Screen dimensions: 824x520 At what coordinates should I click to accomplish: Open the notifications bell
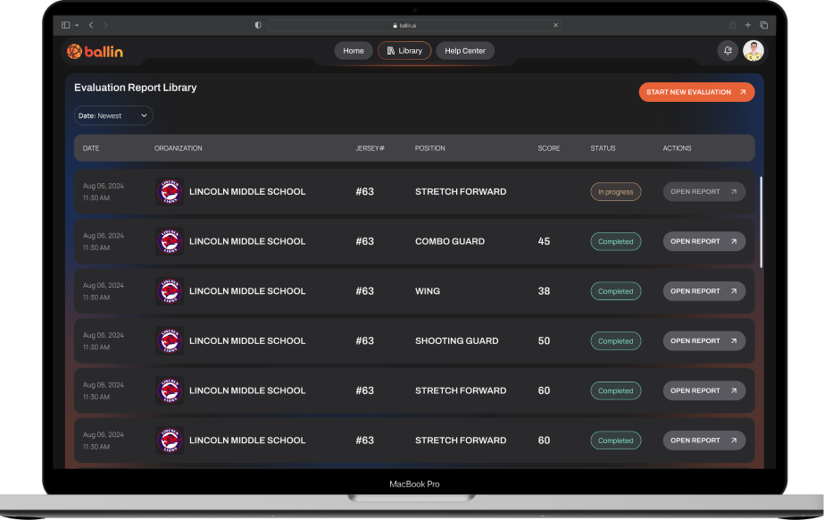click(728, 51)
